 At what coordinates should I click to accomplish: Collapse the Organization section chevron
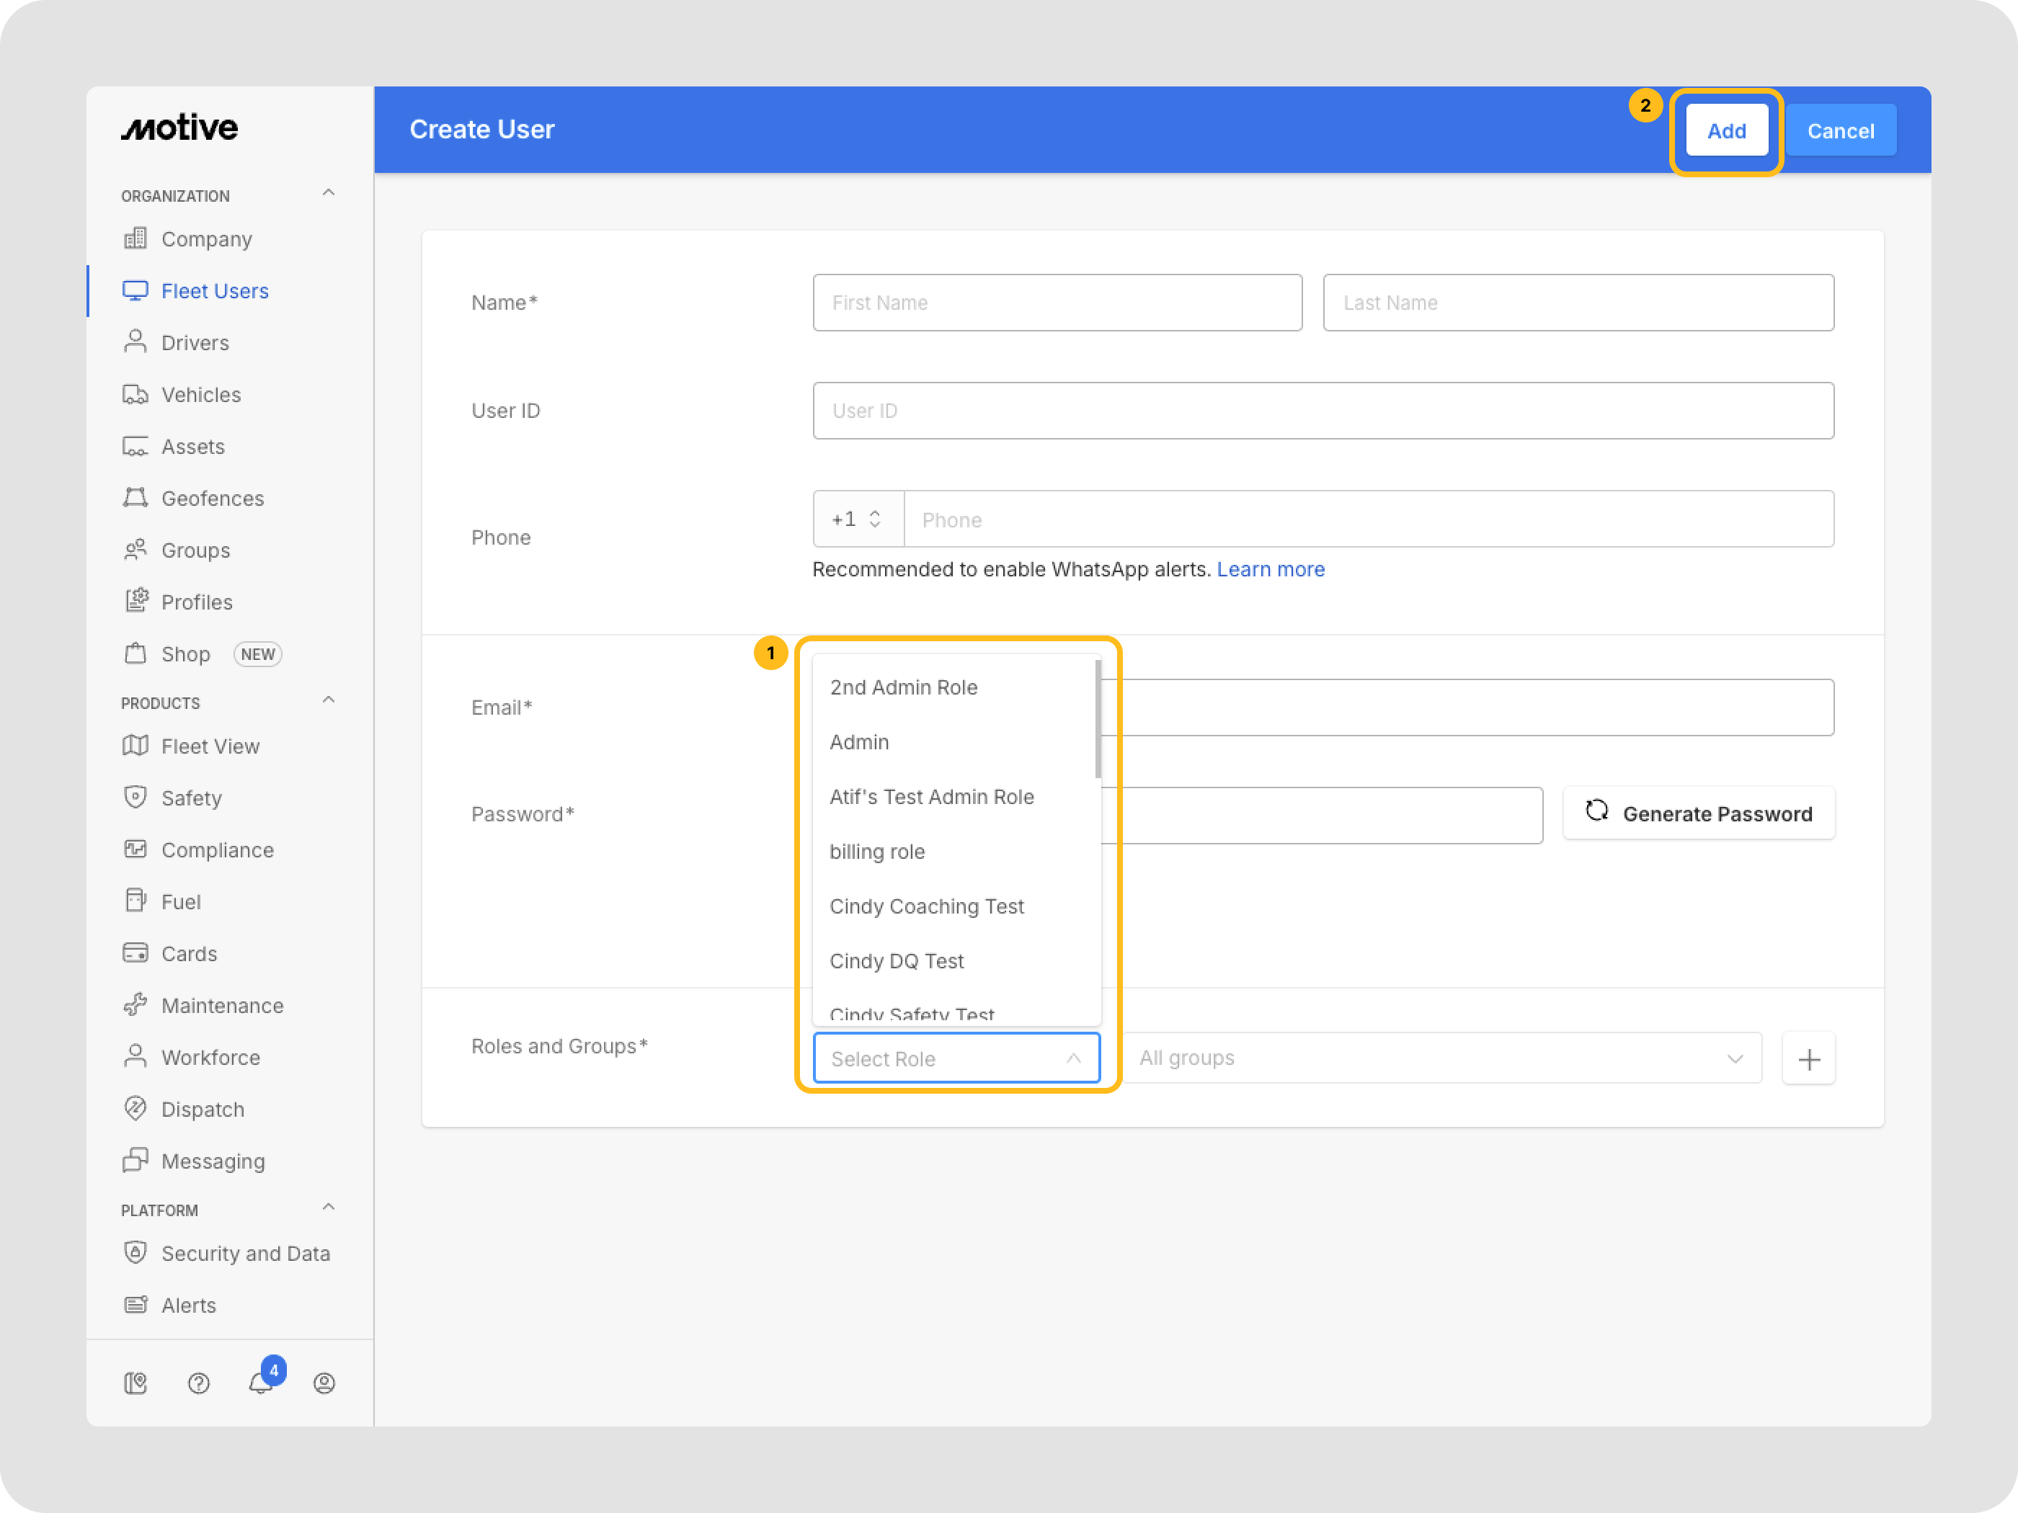coord(329,193)
